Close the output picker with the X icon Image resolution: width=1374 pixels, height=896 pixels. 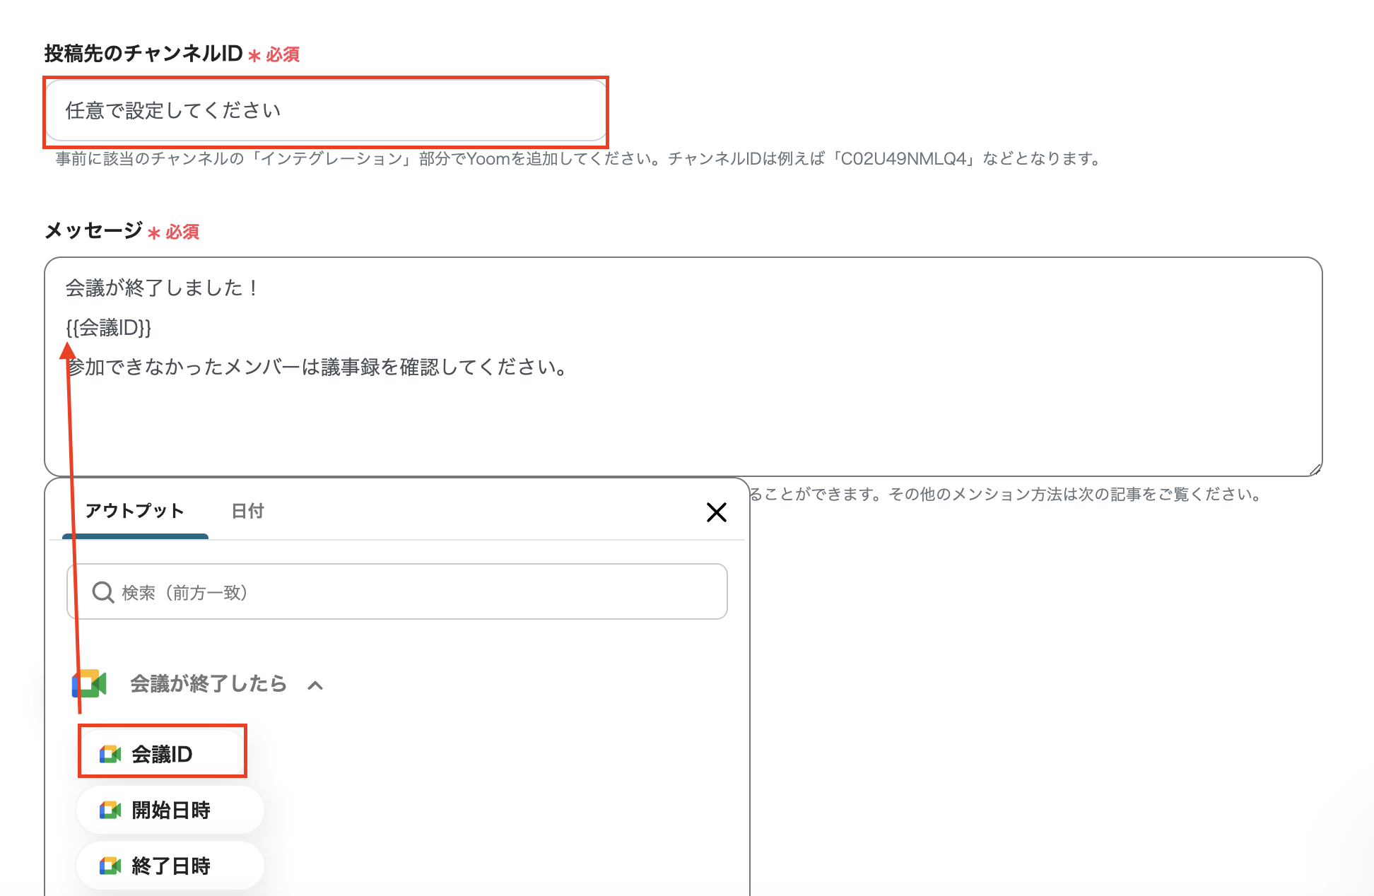click(x=717, y=512)
